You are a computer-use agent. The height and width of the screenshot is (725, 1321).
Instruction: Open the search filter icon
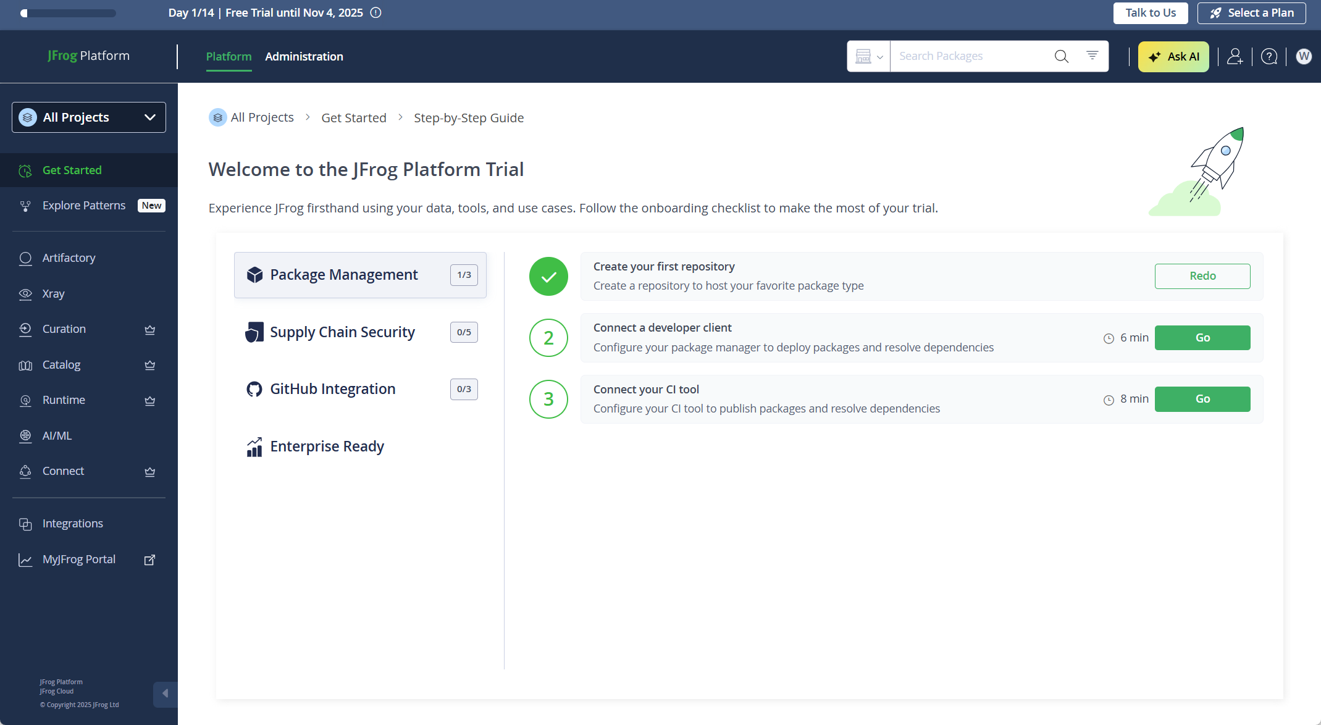tap(1092, 56)
